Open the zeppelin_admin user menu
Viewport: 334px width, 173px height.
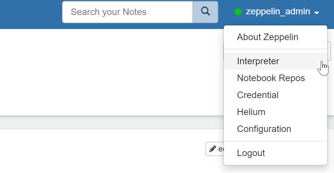(277, 12)
